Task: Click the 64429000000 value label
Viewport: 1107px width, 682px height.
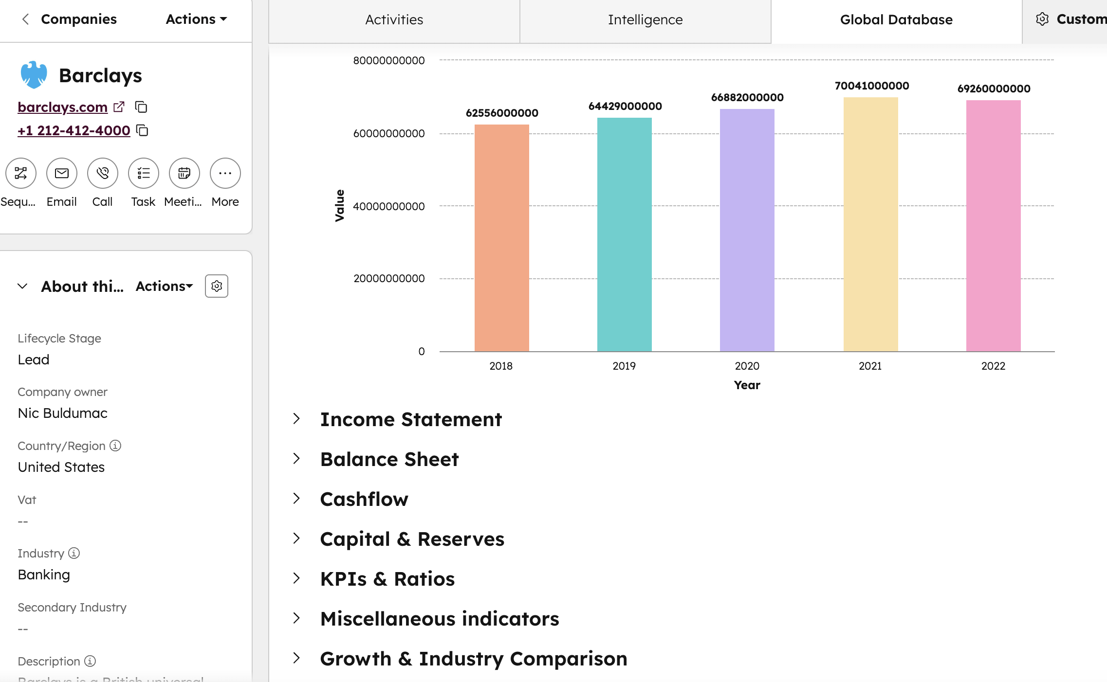Action: [625, 106]
